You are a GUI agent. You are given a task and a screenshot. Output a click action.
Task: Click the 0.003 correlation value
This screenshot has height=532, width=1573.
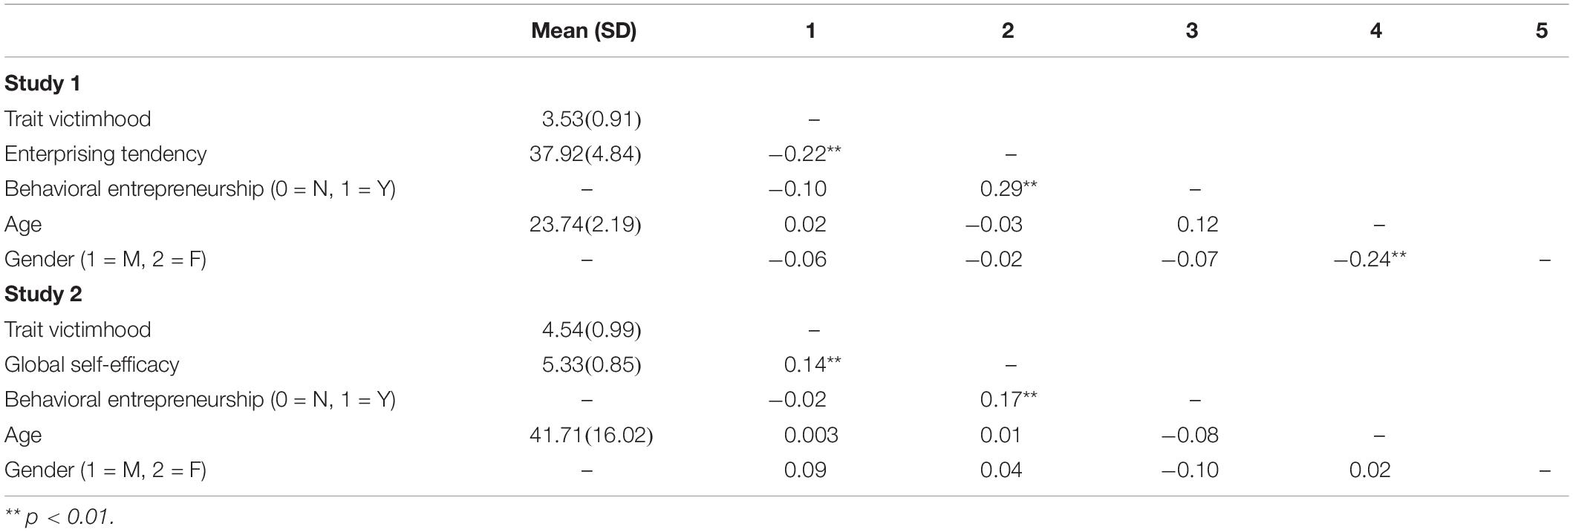[811, 435]
